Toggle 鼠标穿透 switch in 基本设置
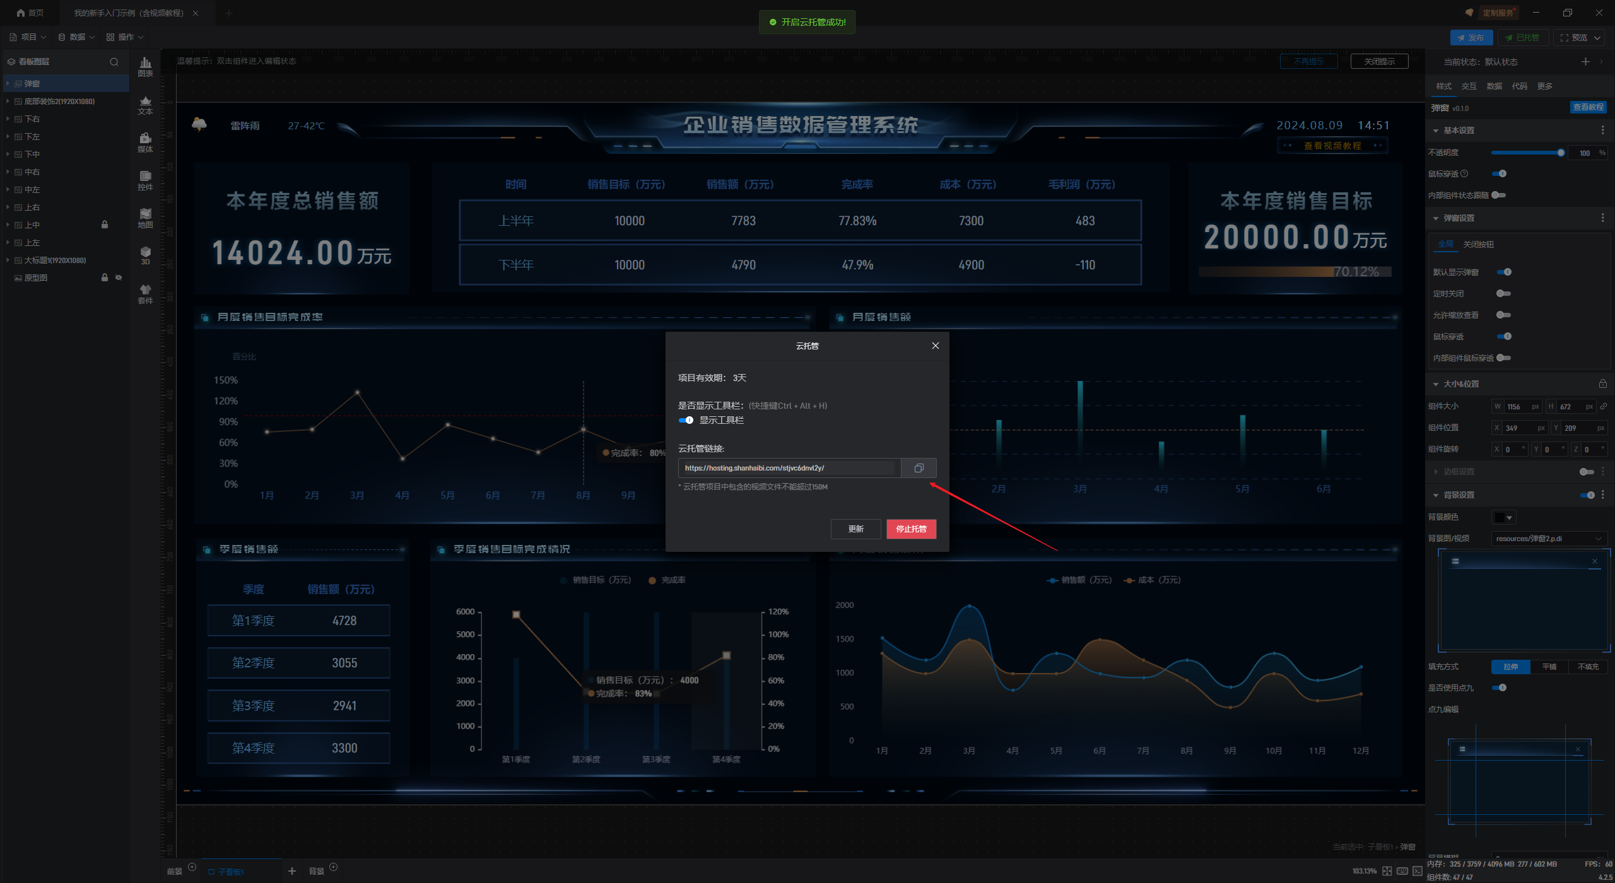Image resolution: width=1615 pixels, height=883 pixels. coord(1499,173)
